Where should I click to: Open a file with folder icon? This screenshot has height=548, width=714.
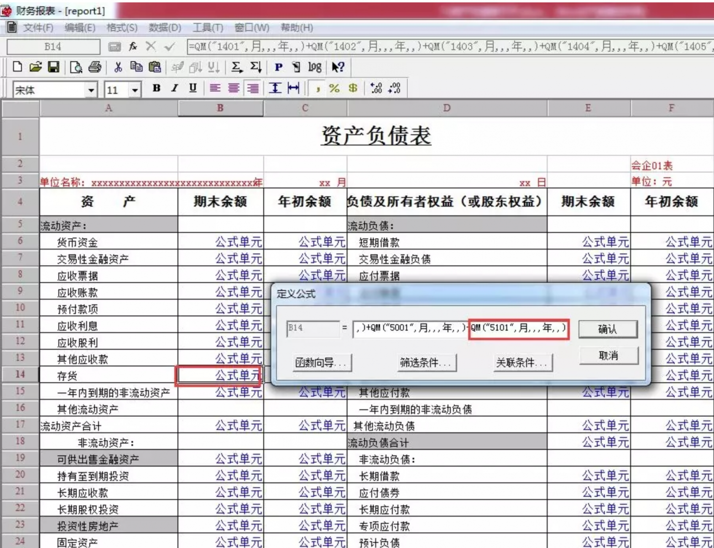tap(36, 68)
